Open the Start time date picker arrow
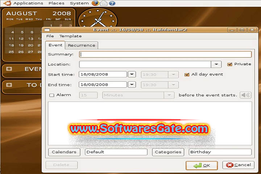The image size is (261, 174). point(132,74)
